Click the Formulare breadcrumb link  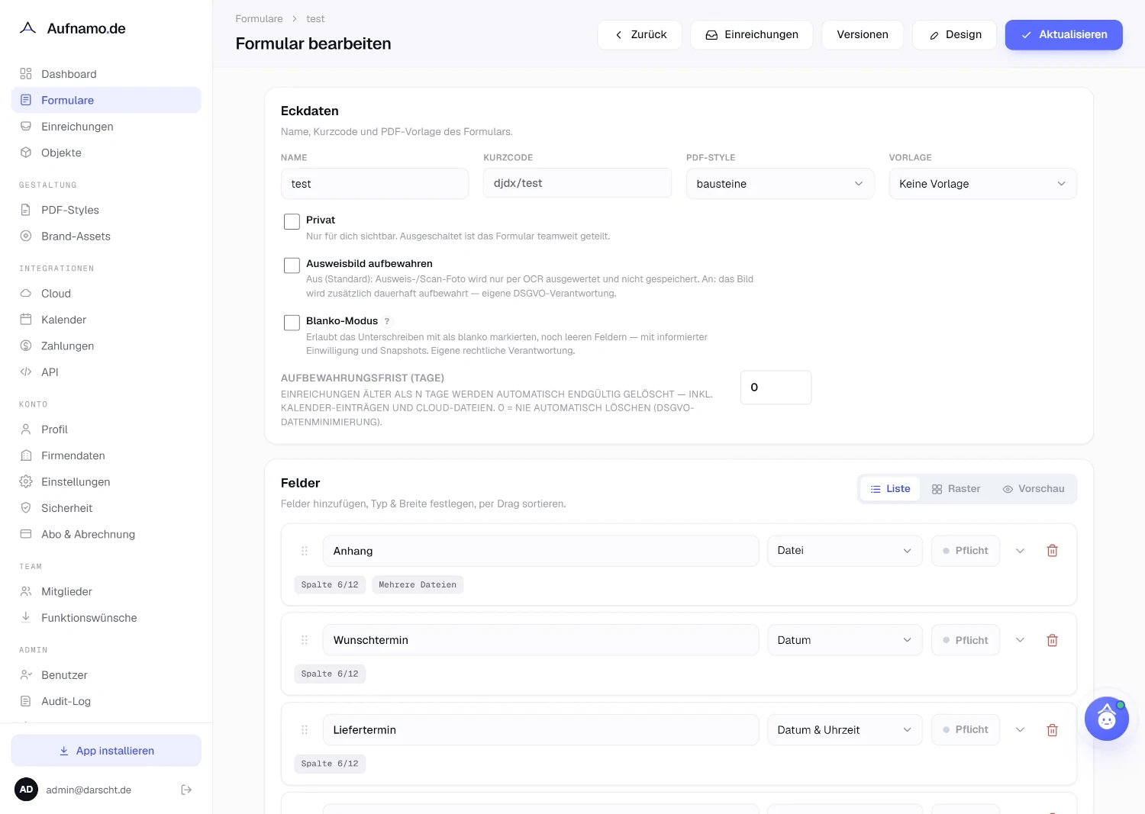(259, 19)
